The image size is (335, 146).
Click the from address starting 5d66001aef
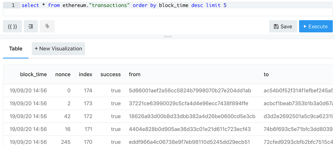point(190,91)
